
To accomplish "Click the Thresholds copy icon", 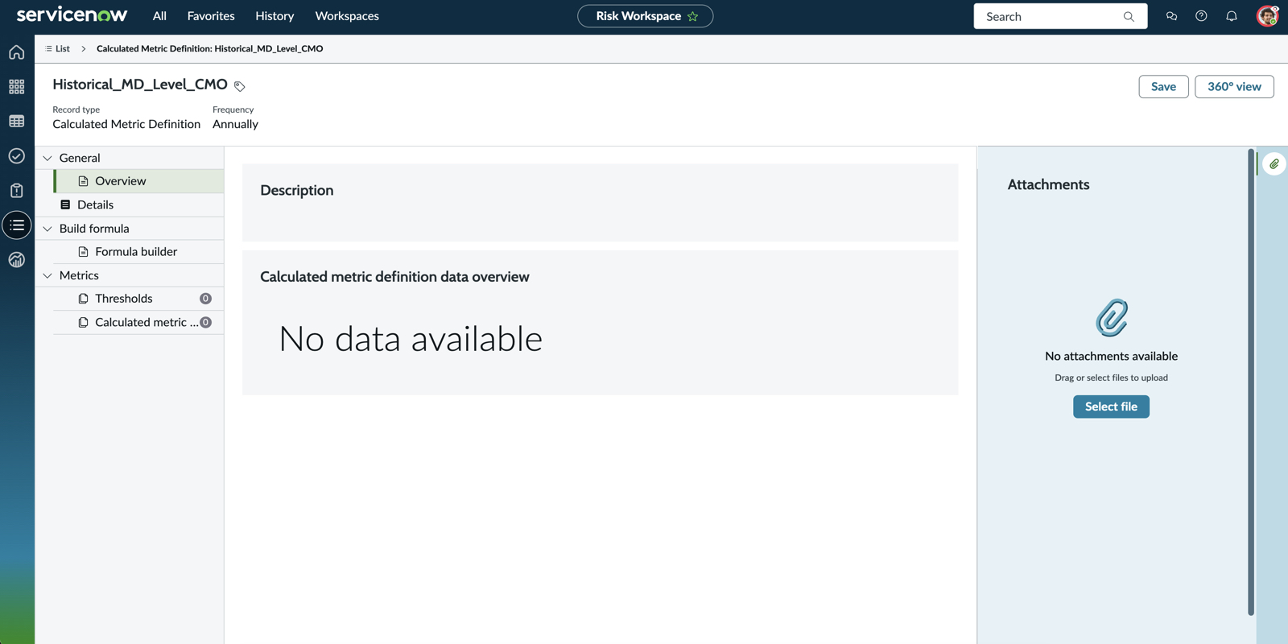I will point(83,299).
